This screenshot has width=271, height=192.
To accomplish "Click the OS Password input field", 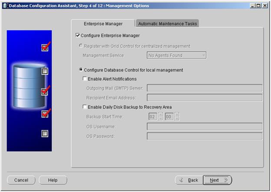I will coord(205,136).
